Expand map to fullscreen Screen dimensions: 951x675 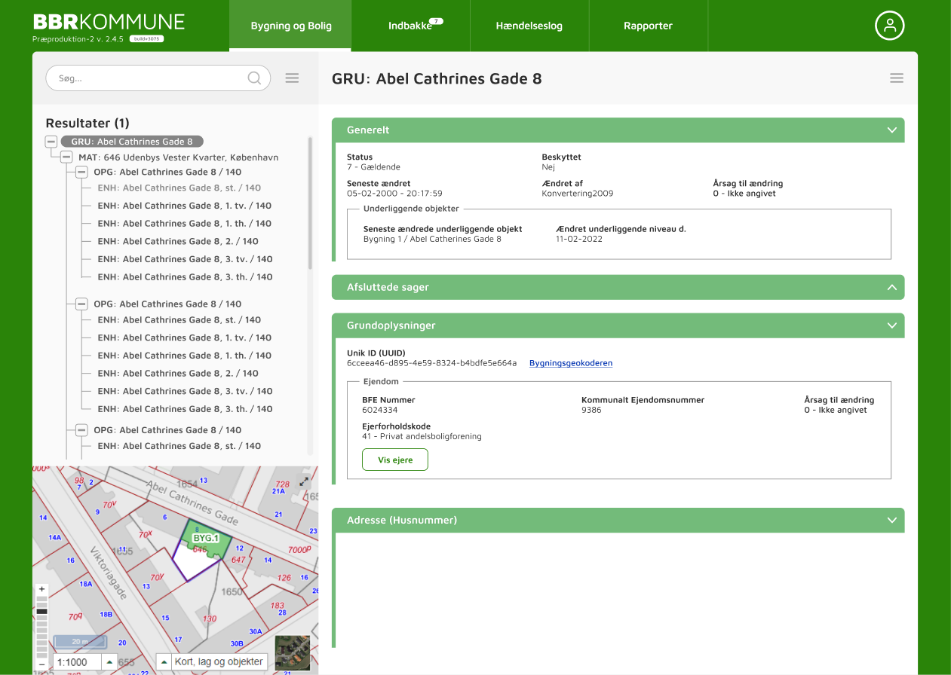[305, 481]
